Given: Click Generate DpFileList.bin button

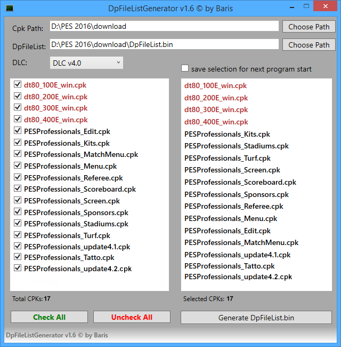Looking at the screenshot, I should point(256,318).
